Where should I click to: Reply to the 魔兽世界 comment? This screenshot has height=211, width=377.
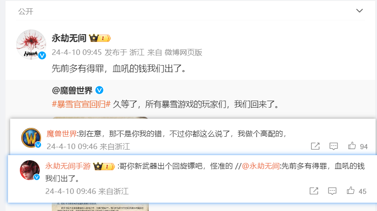click(334, 146)
